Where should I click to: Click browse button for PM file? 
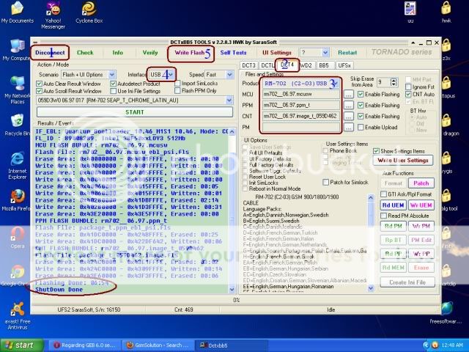[x=349, y=128]
